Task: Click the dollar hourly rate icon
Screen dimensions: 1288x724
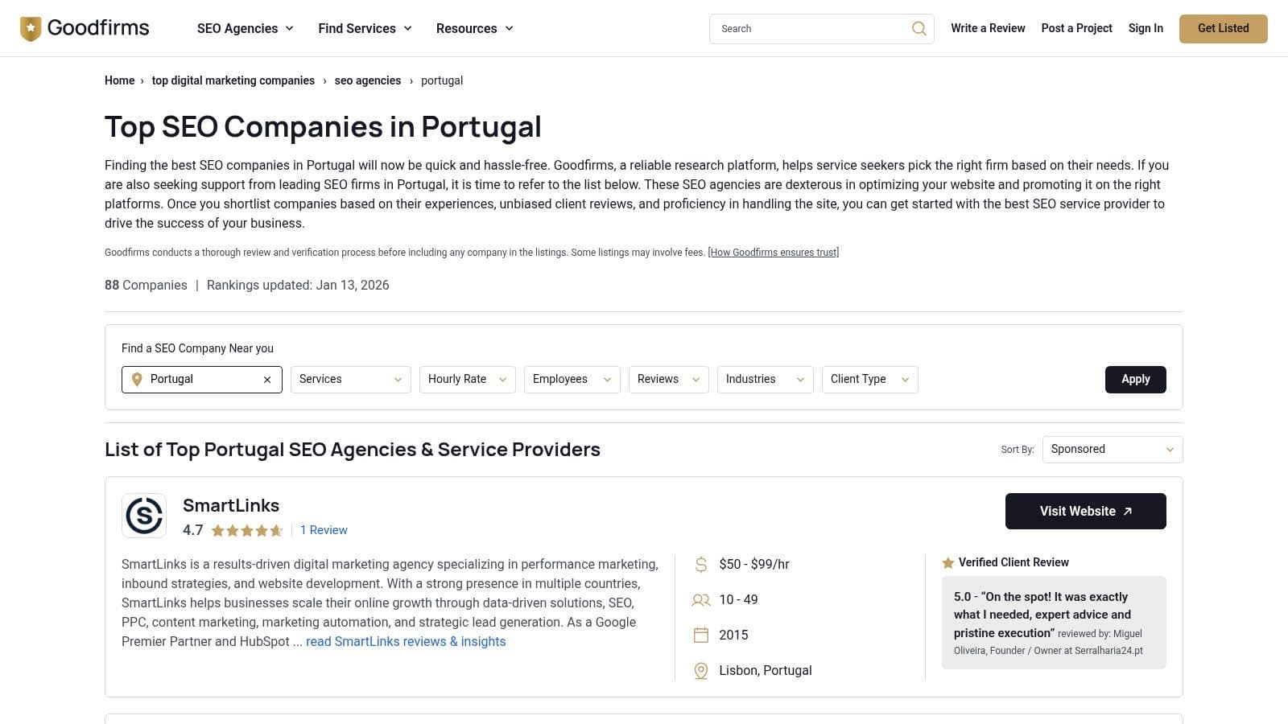Action: coord(701,565)
